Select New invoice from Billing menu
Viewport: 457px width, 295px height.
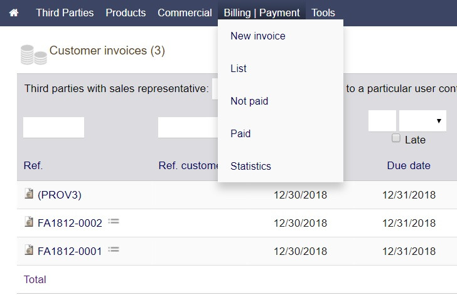(258, 36)
